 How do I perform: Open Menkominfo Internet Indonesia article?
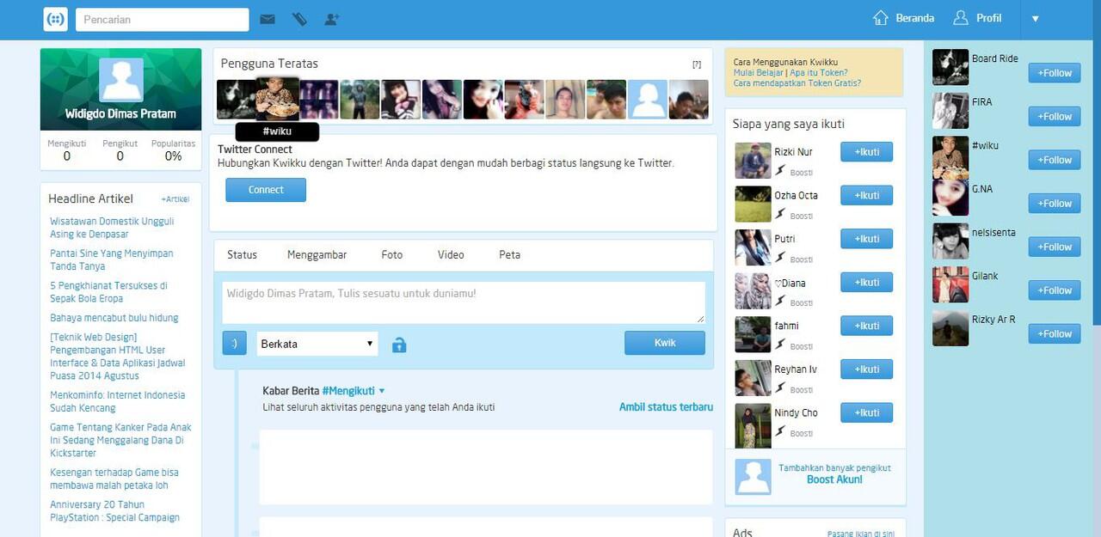pos(117,401)
